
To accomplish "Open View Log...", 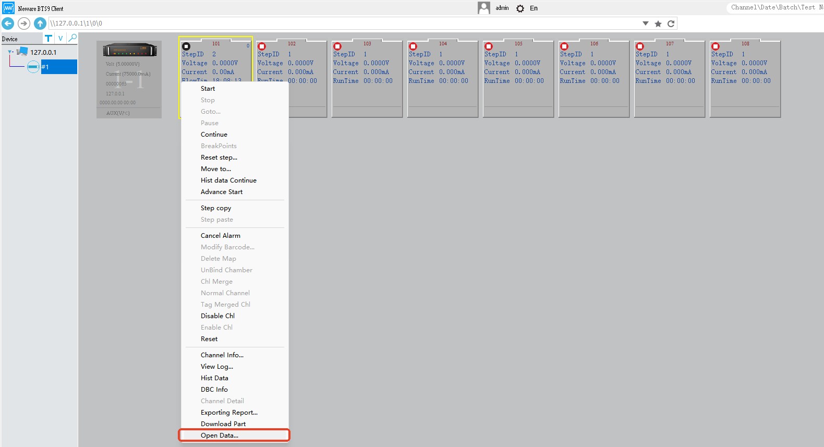I will click(x=235, y=367).
